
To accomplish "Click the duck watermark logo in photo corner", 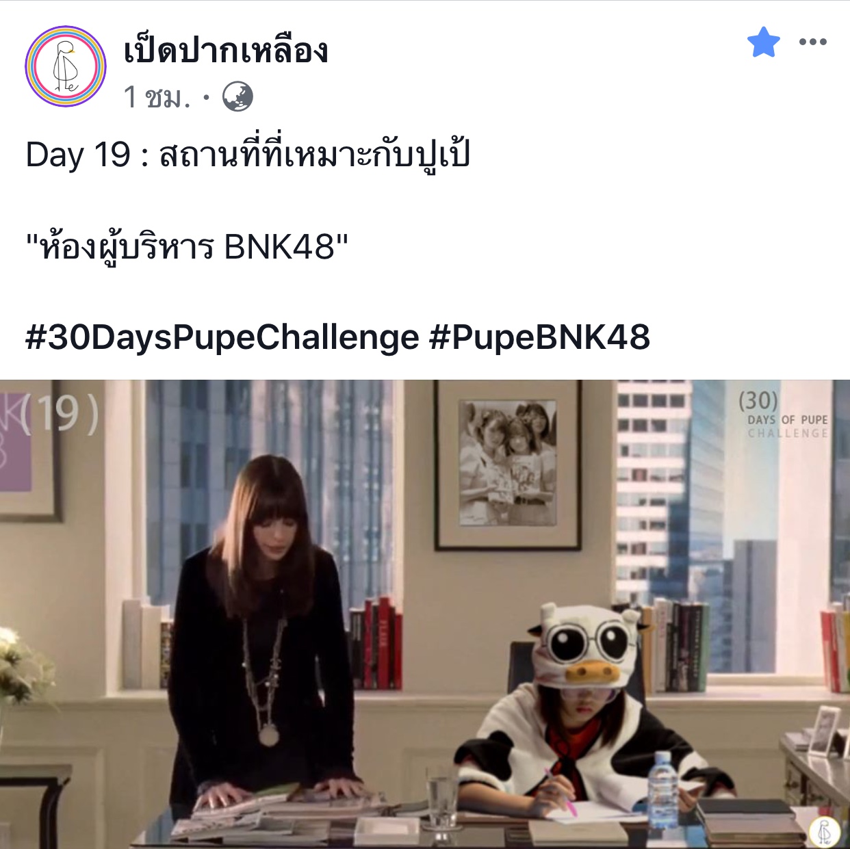I will coord(825,831).
